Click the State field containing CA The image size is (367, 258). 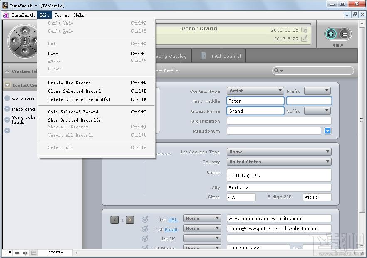[x=241, y=197]
